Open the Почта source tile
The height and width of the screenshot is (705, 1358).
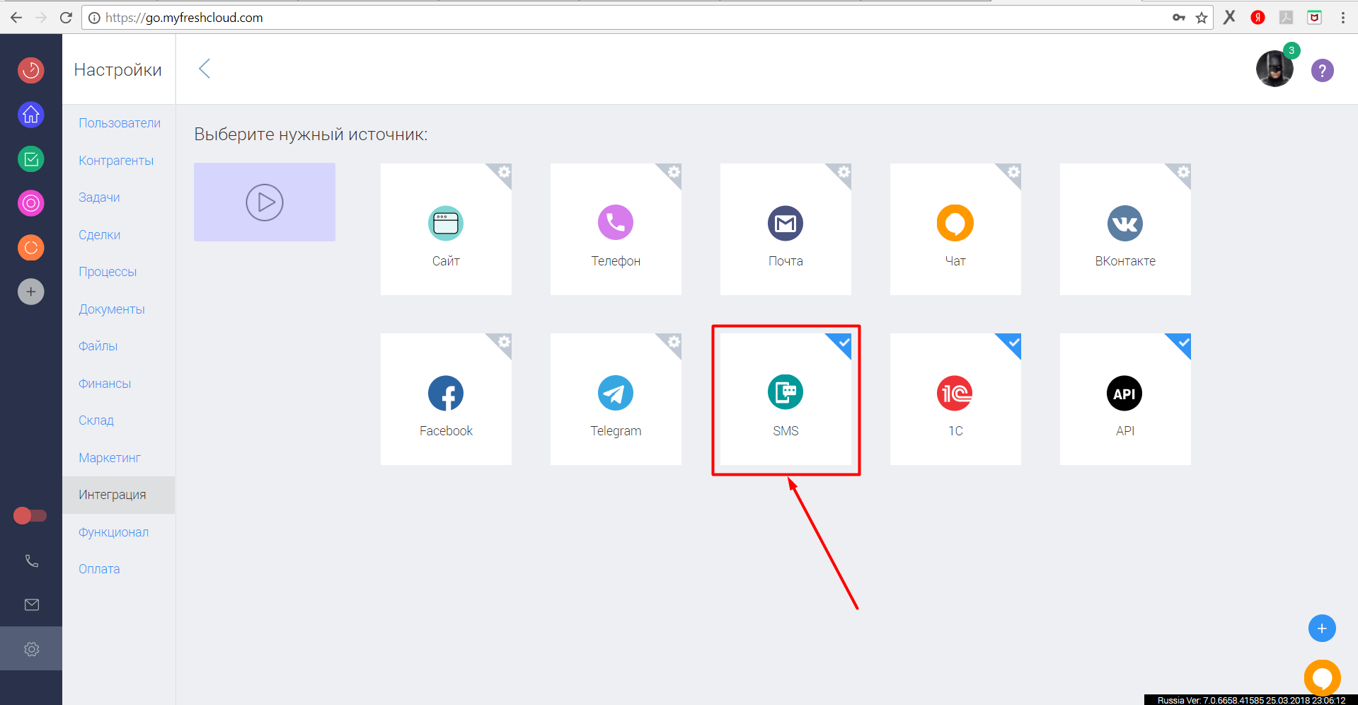tap(786, 229)
